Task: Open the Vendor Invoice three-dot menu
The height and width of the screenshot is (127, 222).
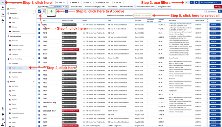Action: [x=220, y=2]
